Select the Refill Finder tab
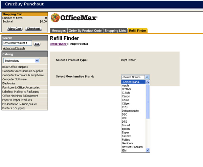Screen dimensions: 203x167 (137, 30)
